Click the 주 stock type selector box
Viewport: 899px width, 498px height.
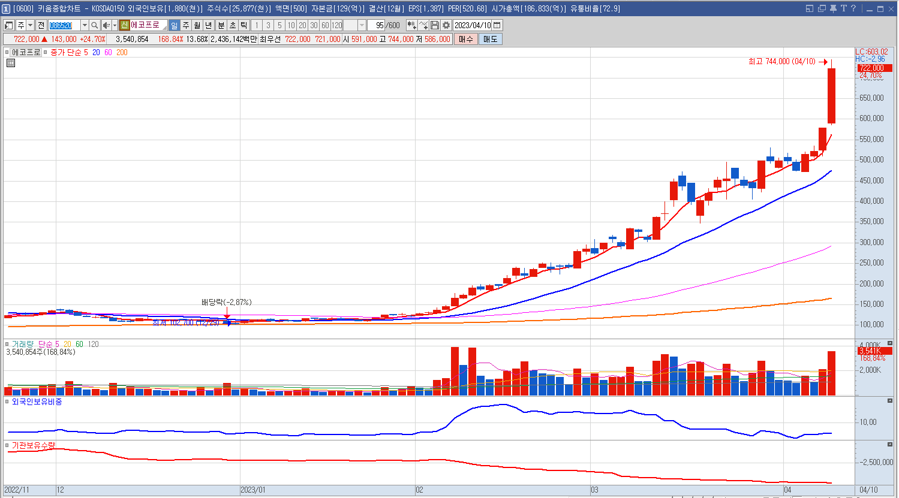21,25
